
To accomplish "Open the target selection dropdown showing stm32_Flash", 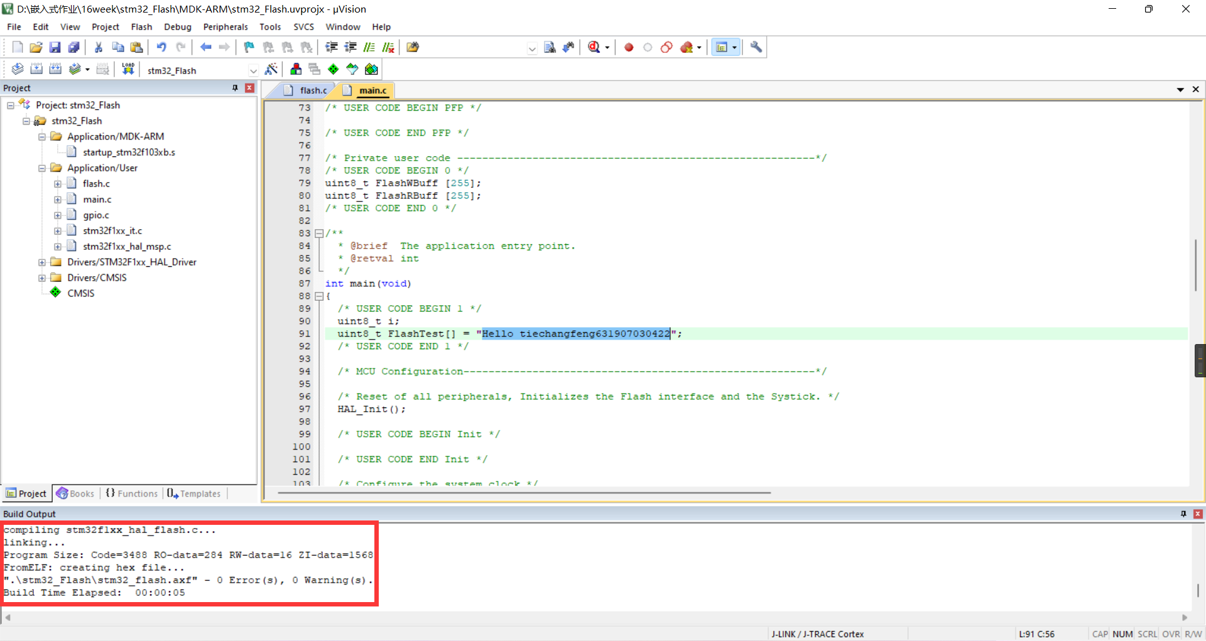I will tap(253, 70).
